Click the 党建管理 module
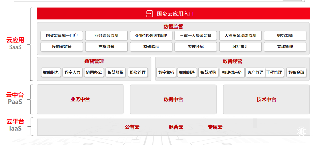Screen dimensions: 315x145 coord(285,47)
